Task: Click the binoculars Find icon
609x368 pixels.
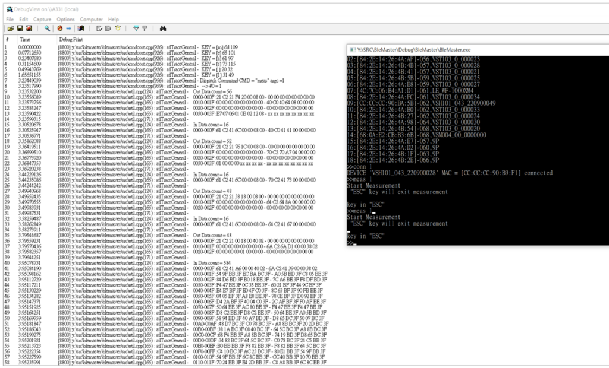Action: (162, 28)
